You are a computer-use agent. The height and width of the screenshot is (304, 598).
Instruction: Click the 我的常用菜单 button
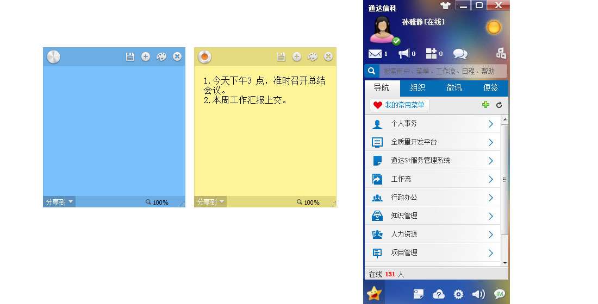pos(400,105)
